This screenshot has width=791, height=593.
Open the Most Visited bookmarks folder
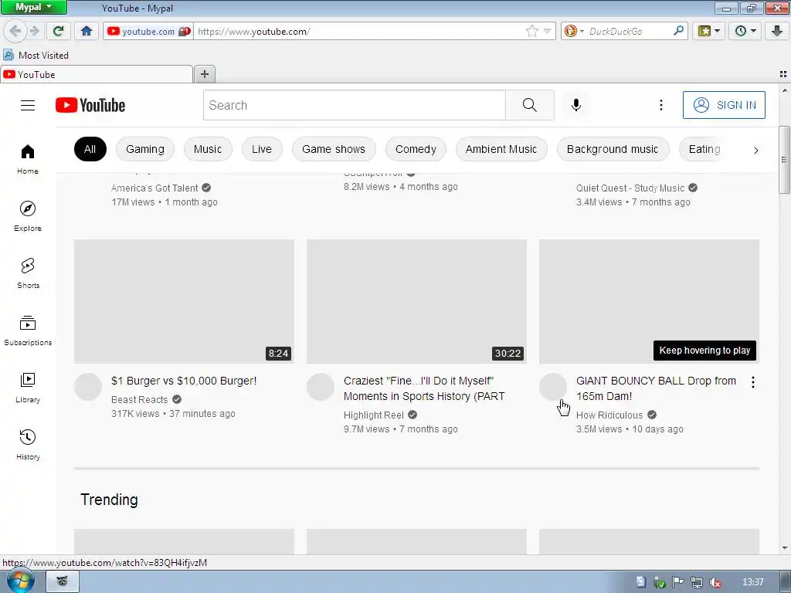(x=36, y=55)
